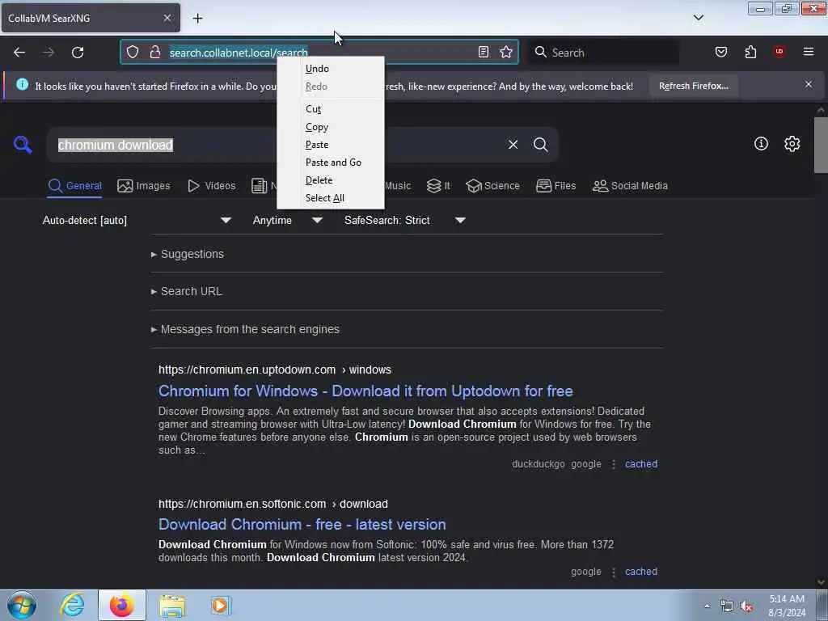
Task: Open the Anytime time range dropdown
Action: (287, 220)
